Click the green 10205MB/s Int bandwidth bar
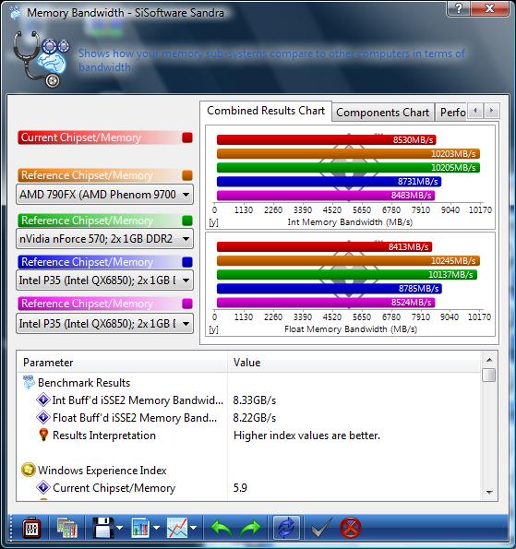The image size is (516, 549). [348, 168]
